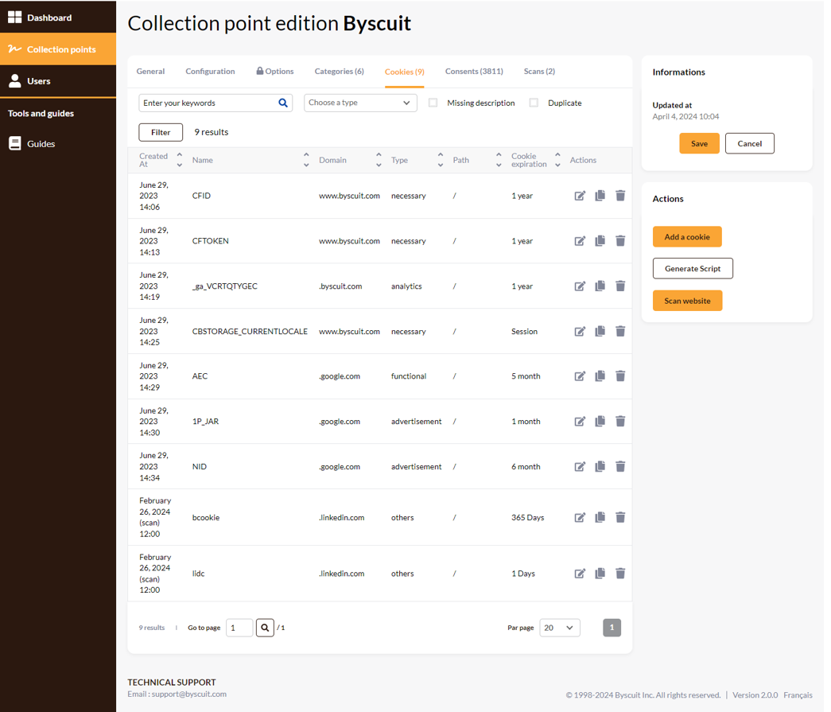Edit the bcookie cookie

[x=580, y=517]
